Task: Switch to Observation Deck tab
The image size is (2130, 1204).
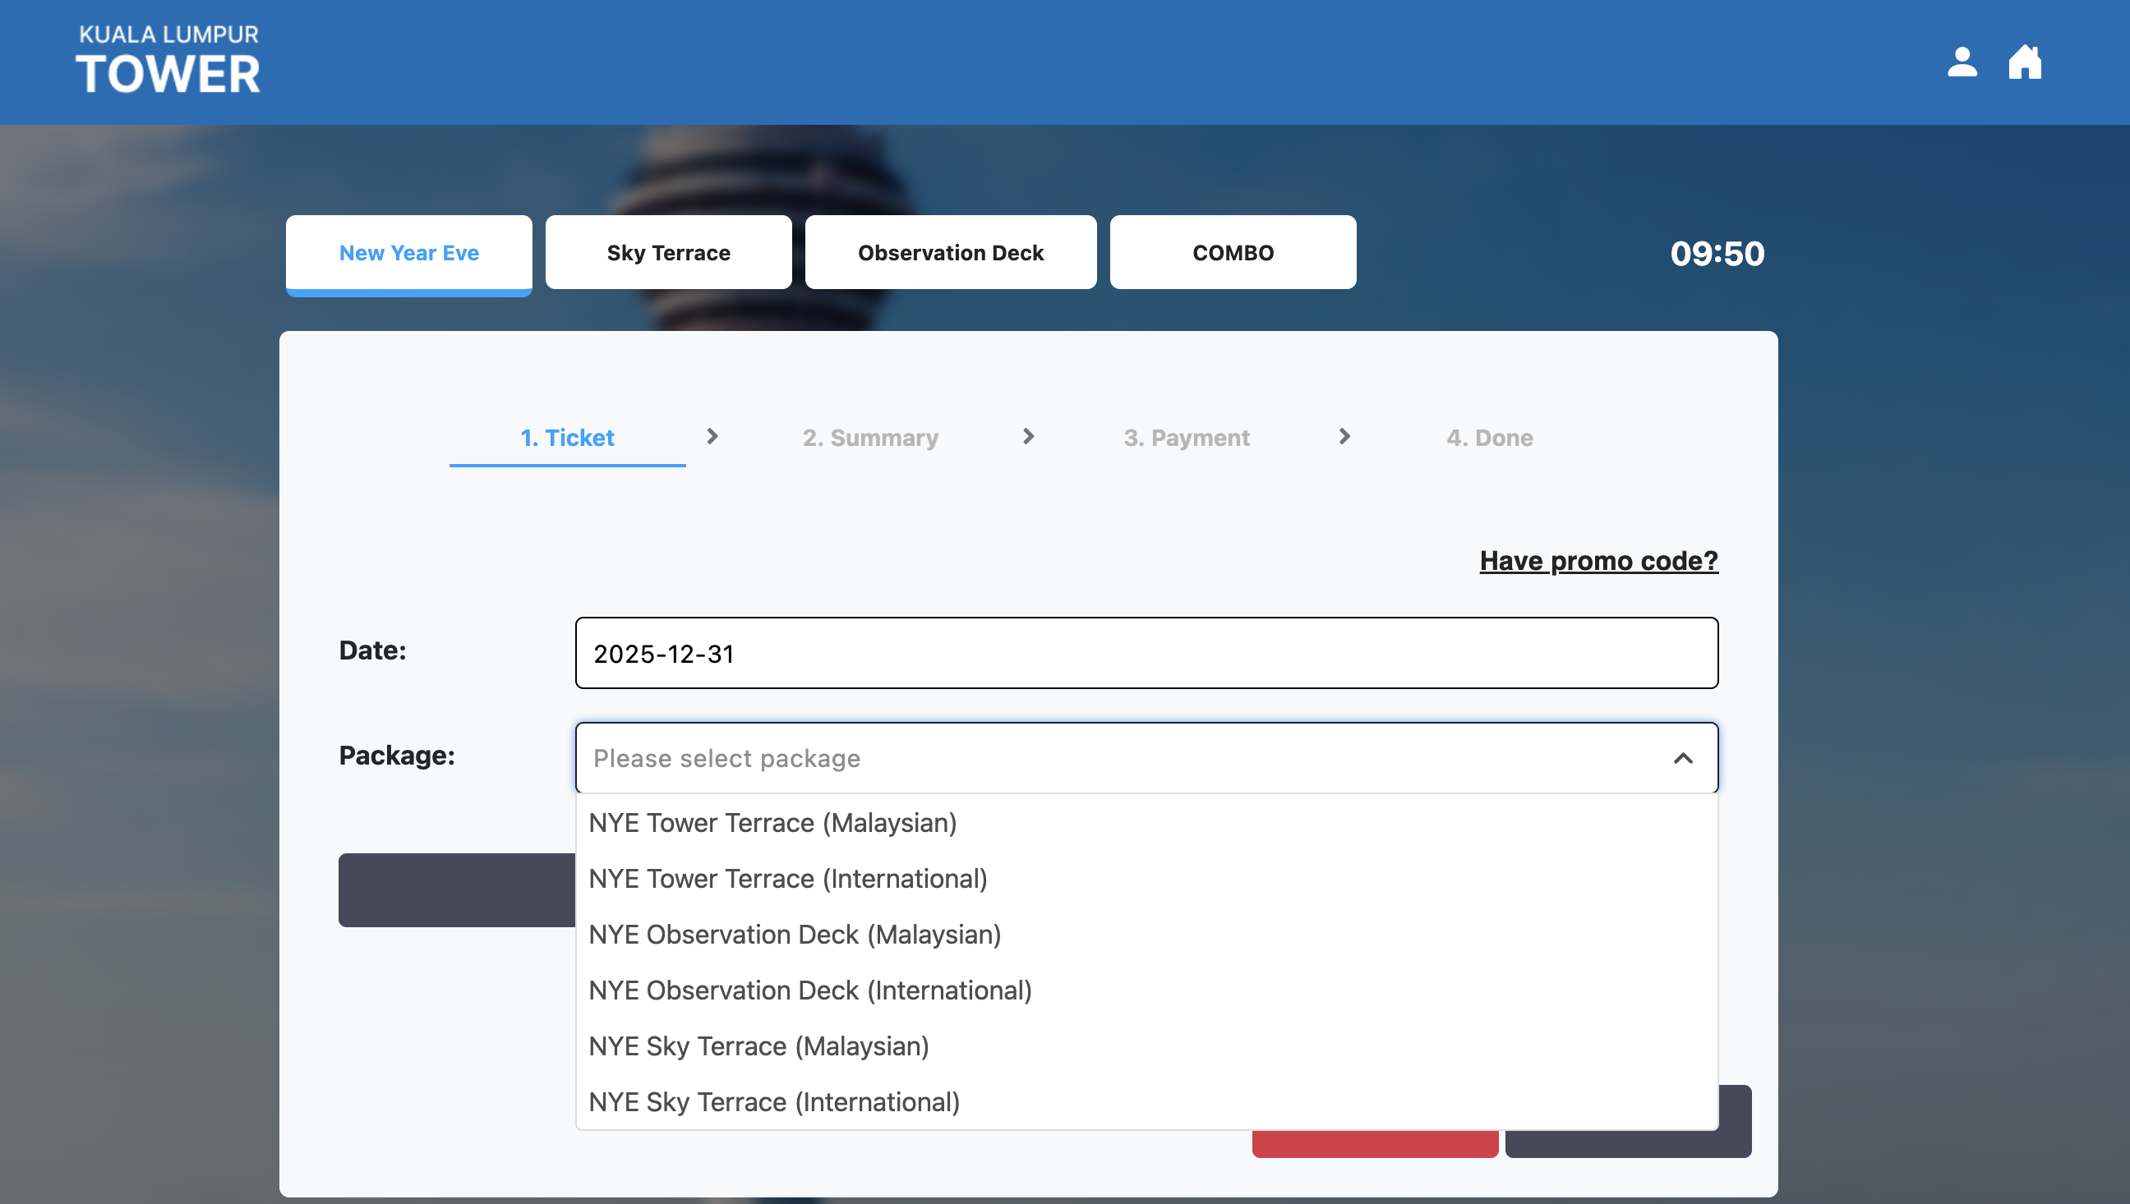Action: 951,252
